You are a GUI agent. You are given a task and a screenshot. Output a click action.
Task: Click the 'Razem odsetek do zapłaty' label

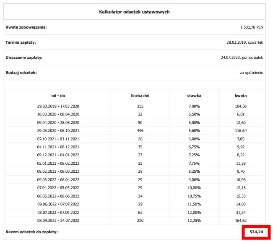click(31, 232)
